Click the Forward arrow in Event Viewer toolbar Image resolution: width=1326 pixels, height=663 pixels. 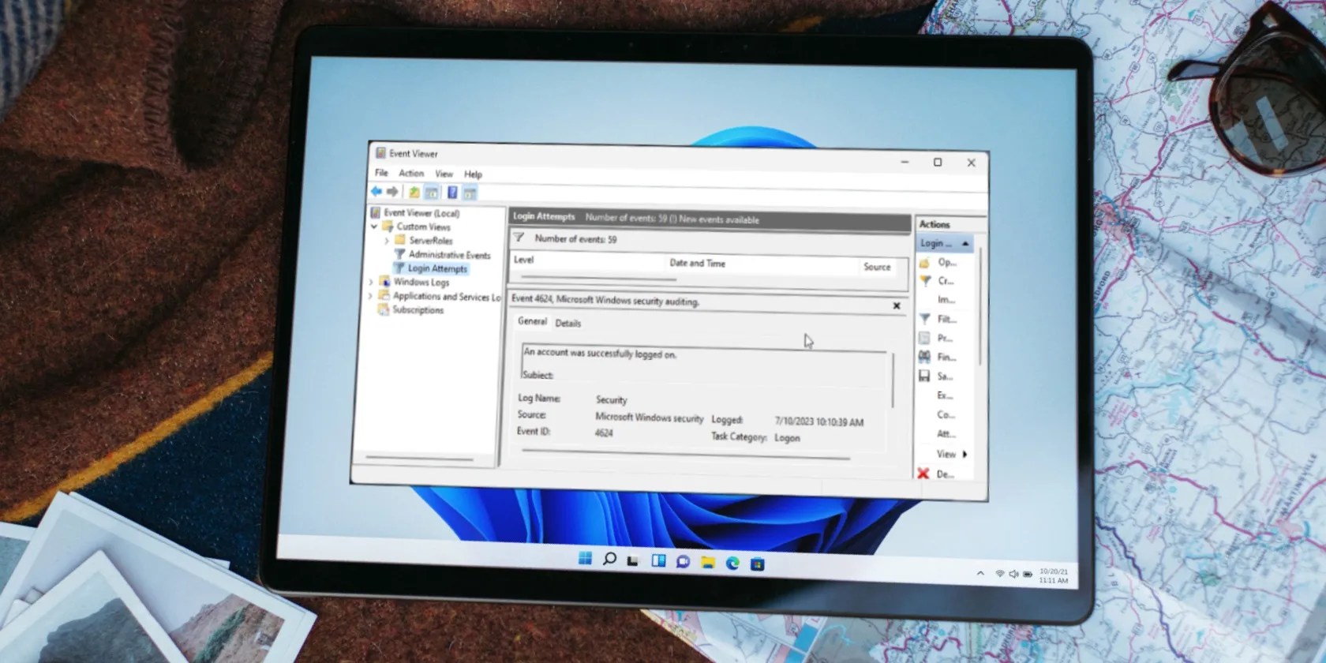[392, 192]
